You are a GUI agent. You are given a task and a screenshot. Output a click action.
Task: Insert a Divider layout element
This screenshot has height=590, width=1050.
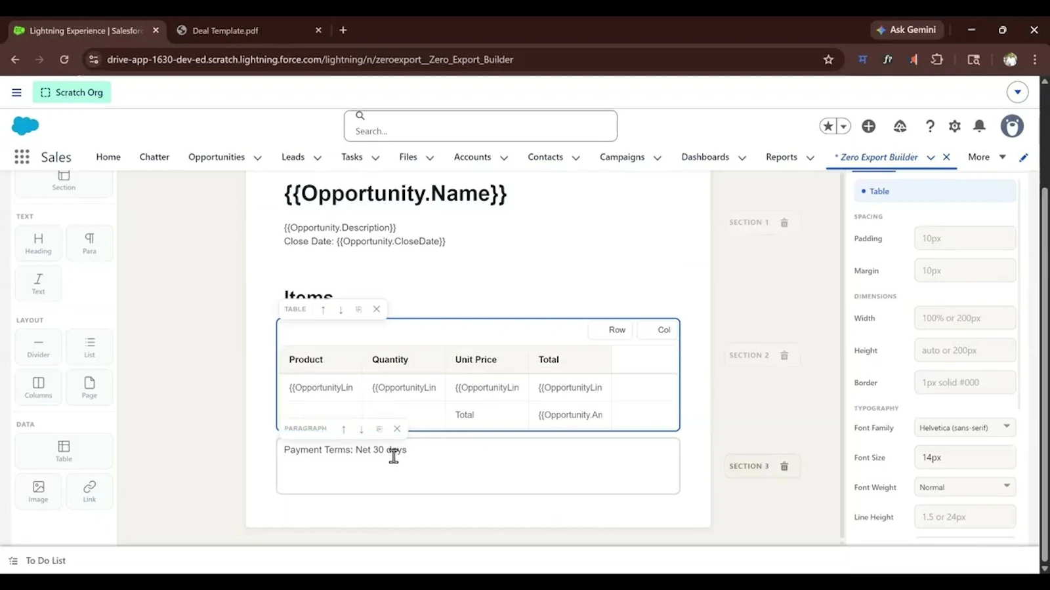[38, 347]
